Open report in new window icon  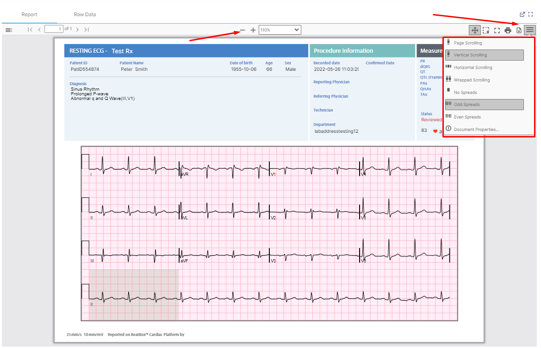[x=522, y=14]
